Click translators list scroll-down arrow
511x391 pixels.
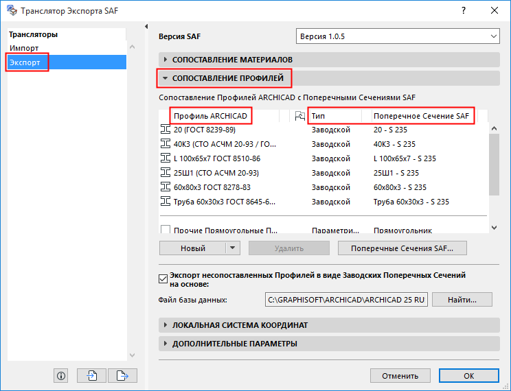pyautogui.click(x=132, y=355)
